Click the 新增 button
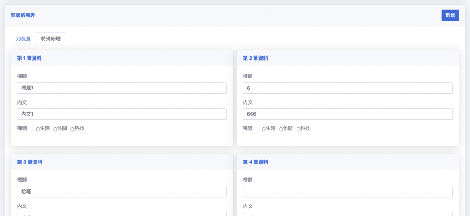Image resolution: width=470 pixels, height=216 pixels. click(x=450, y=15)
